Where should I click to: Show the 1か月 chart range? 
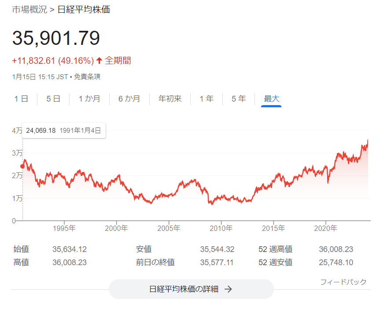tap(89, 99)
